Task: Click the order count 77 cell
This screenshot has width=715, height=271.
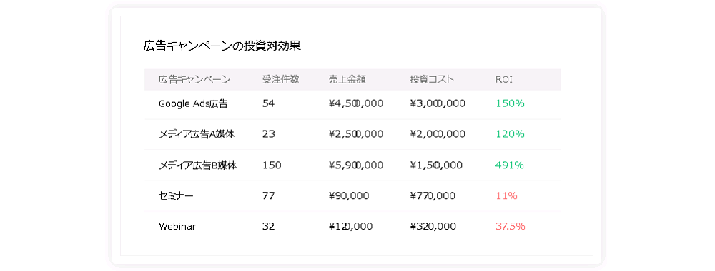Action: click(x=269, y=196)
